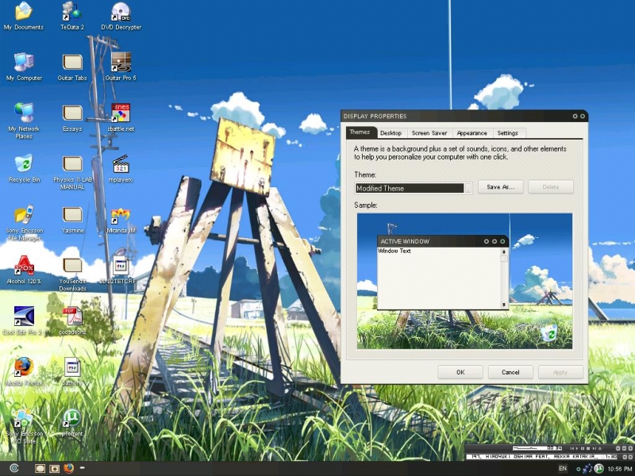Select the My Computer desktop icon

(24, 67)
